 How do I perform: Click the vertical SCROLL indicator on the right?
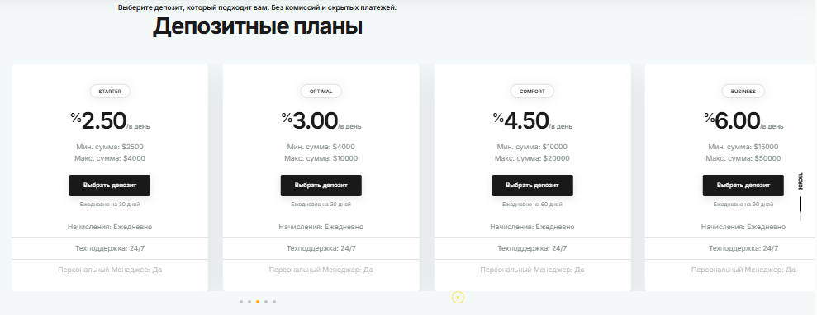point(800,196)
